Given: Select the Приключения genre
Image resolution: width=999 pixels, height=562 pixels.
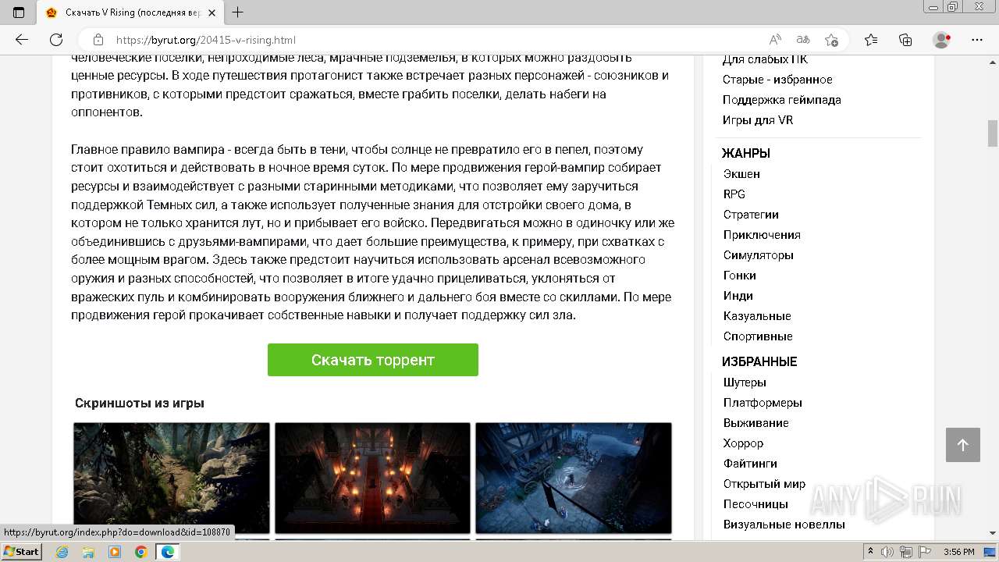Looking at the screenshot, I should (x=762, y=235).
